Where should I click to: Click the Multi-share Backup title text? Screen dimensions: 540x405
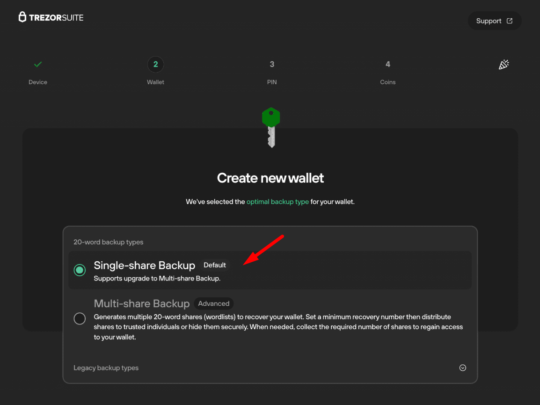pos(141,303)
